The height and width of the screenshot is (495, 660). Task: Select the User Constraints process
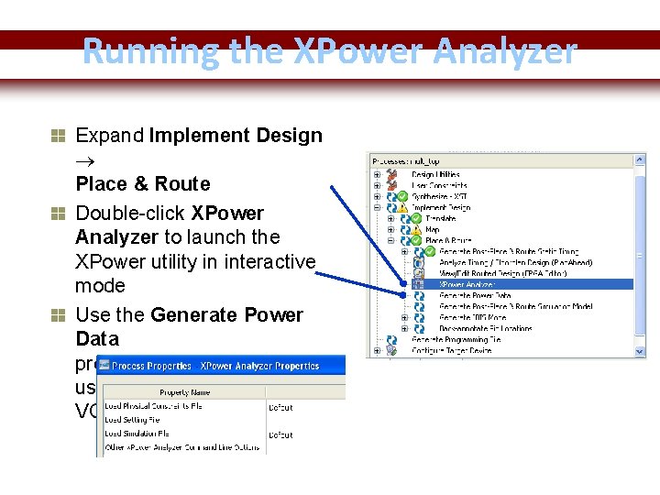tap(439, 185)
